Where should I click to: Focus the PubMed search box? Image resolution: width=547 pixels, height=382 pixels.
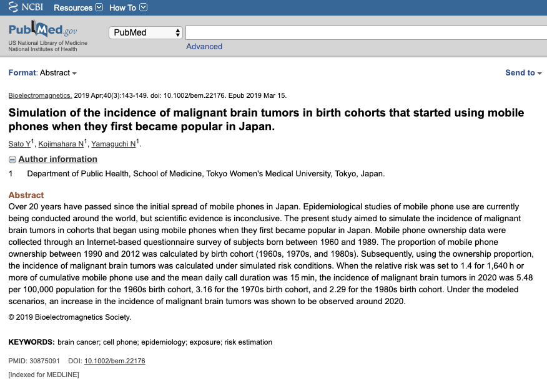(x=366, y=33)
